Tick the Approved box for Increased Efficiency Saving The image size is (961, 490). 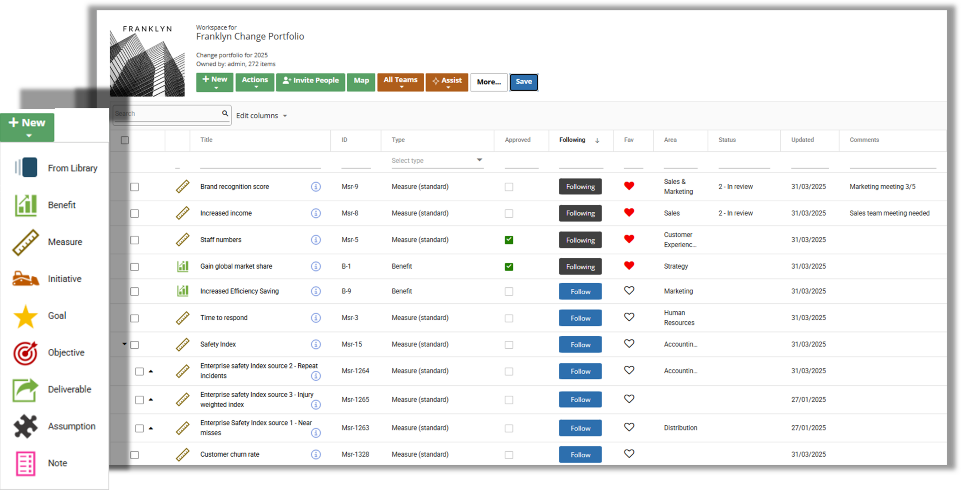tap(509, 292)
